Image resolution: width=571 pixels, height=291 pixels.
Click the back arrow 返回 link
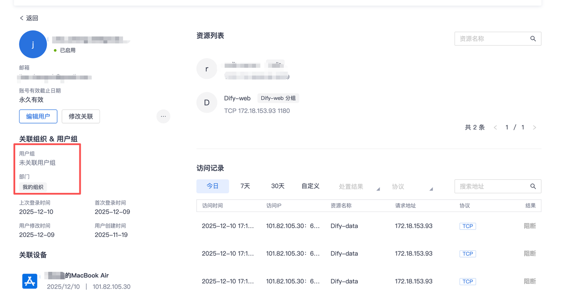tap(29, 18)
